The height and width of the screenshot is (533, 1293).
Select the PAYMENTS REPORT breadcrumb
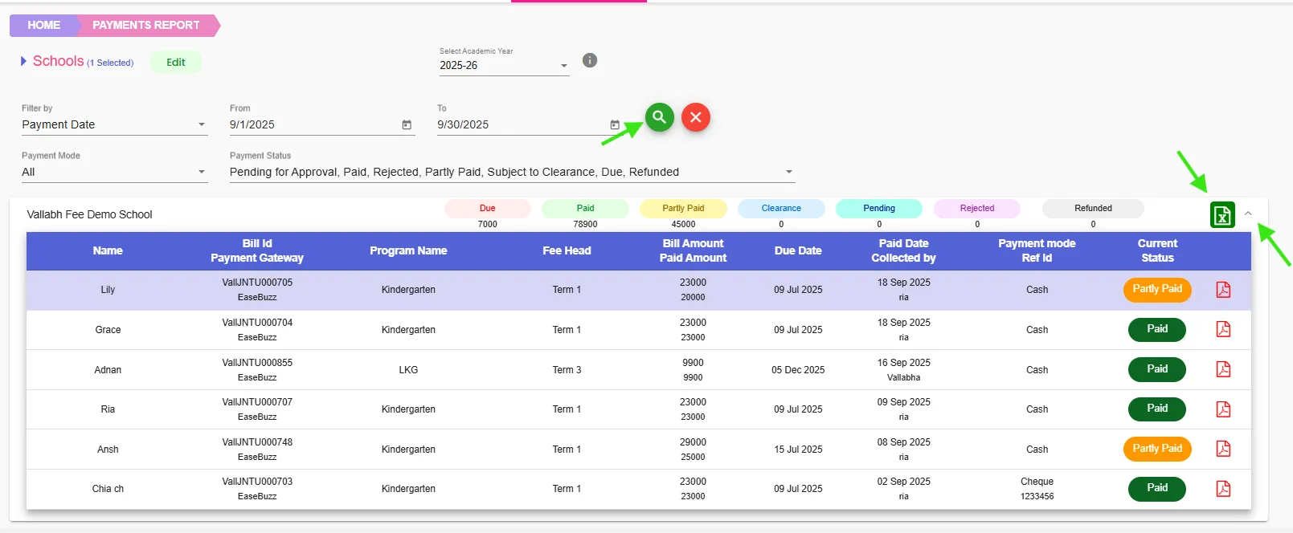click(x=146, y=26)
